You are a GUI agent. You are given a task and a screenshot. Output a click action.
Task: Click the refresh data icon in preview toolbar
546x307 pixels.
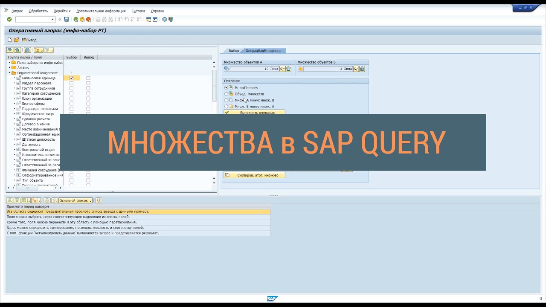(x=99, y=200)
